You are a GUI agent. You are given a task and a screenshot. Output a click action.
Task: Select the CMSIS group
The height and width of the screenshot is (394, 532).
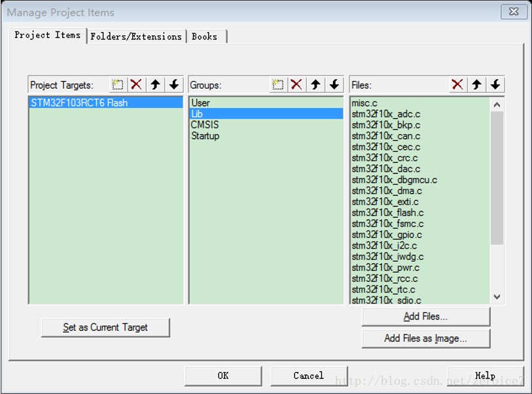coord(266,125)
